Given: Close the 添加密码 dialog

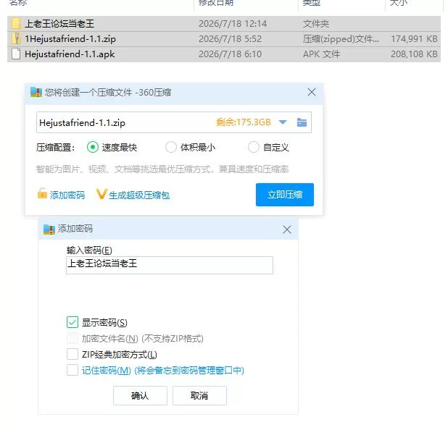Looking at the screenshot, I should coord(287,229).
